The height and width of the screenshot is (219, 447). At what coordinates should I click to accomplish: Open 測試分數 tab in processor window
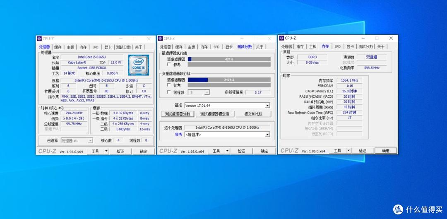pyautogui.click(x=123, y=47)
